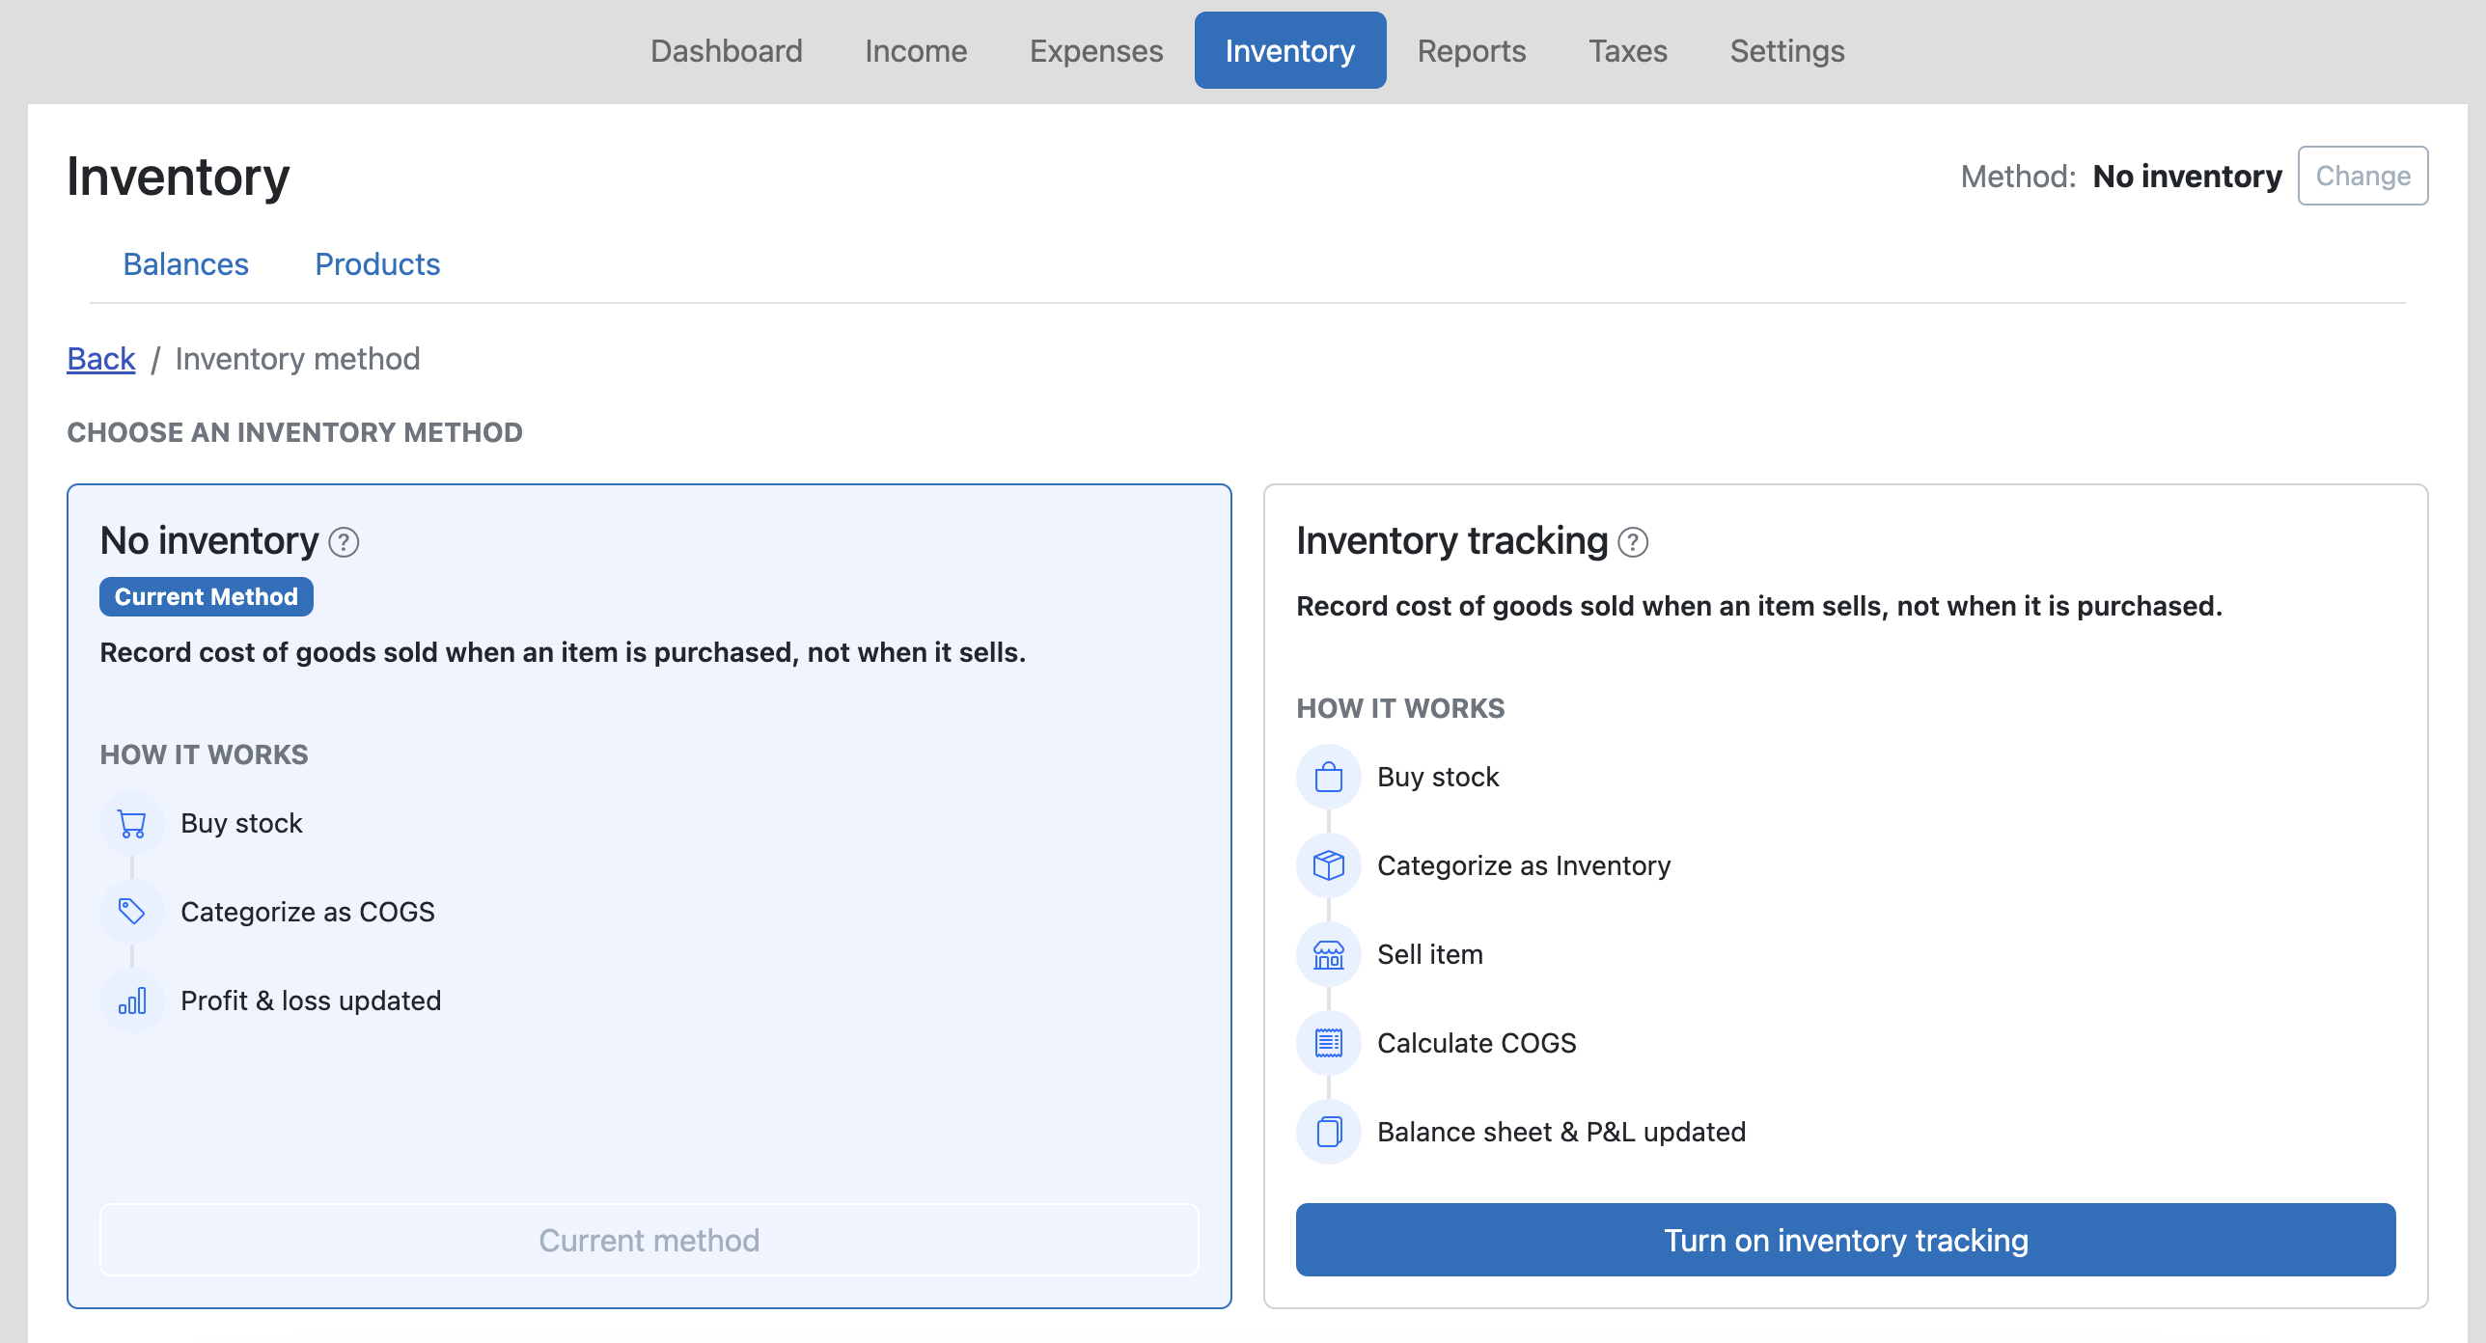Click the Change method button
This screenshot has width=2486, height=1343.
(2363, 176)
